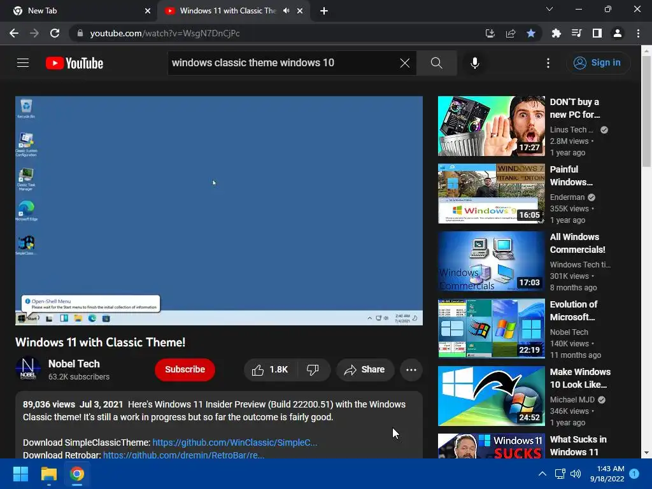652x489 pixels.
Task: Click the 89,036 views description text
Action: click(48, 404)
